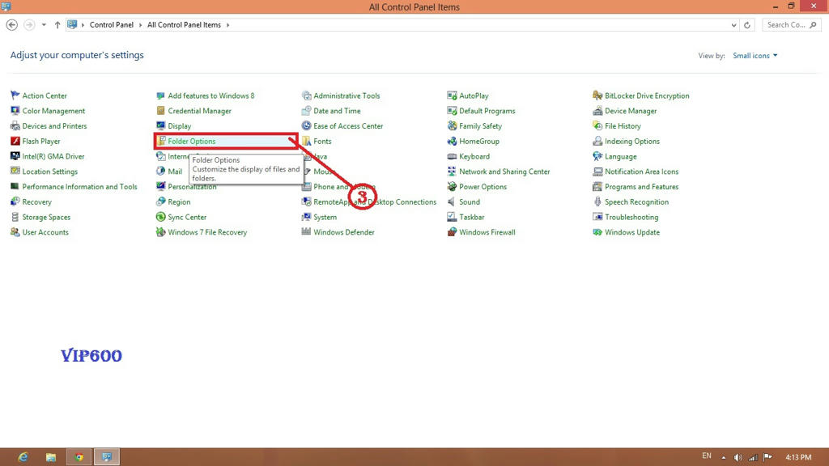
Task: Click the volume speaker tray icon
Action: point(738,458)
